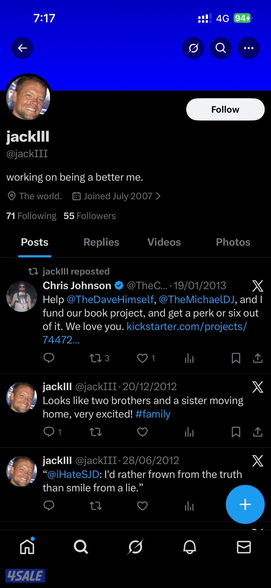
Task: Open notifications bell in bottom bar
Action: pyautogui.click(x=189, y=547)
